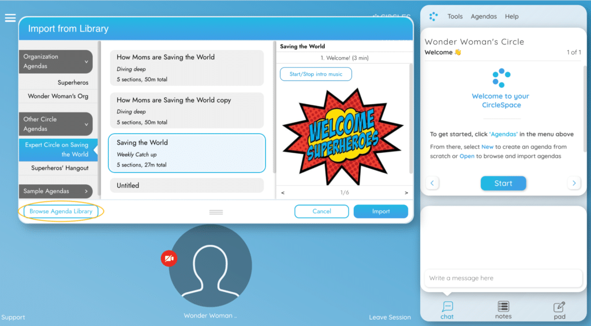Click Start/Stop intro music button
This screenshot has width=591, height=326.
[316, 74]
